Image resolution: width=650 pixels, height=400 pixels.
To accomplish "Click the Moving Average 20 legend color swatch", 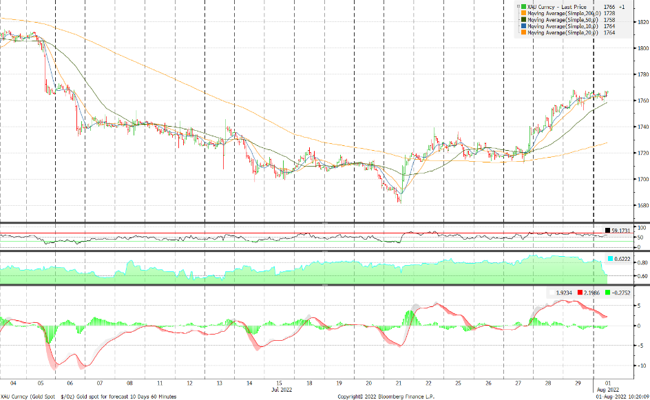I will point(524,32).
